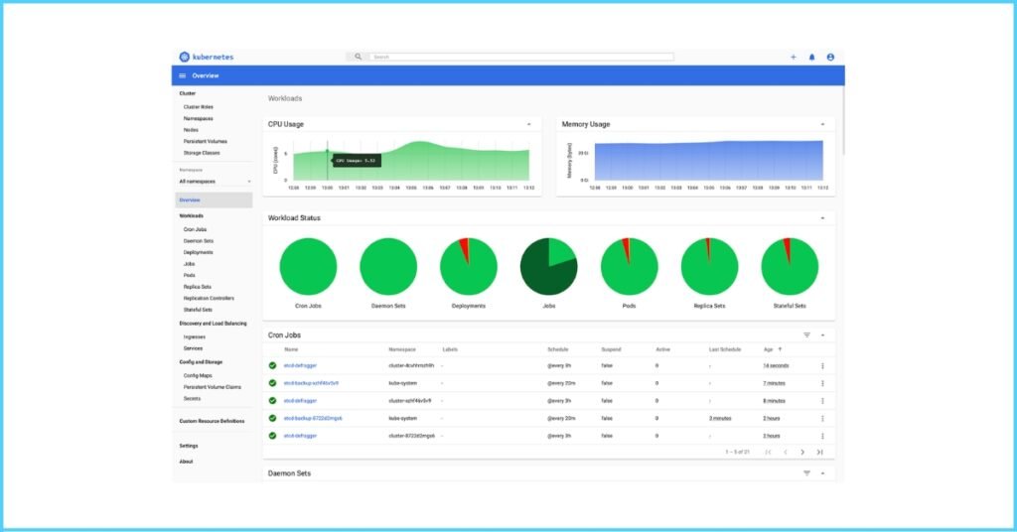Click the magnifier search icon
The height and width of the screenshot is (532, 1017).
(x=358, y=57)
